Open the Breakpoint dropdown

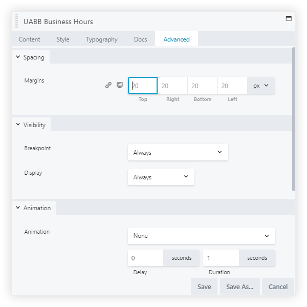(x=178, y=152)
